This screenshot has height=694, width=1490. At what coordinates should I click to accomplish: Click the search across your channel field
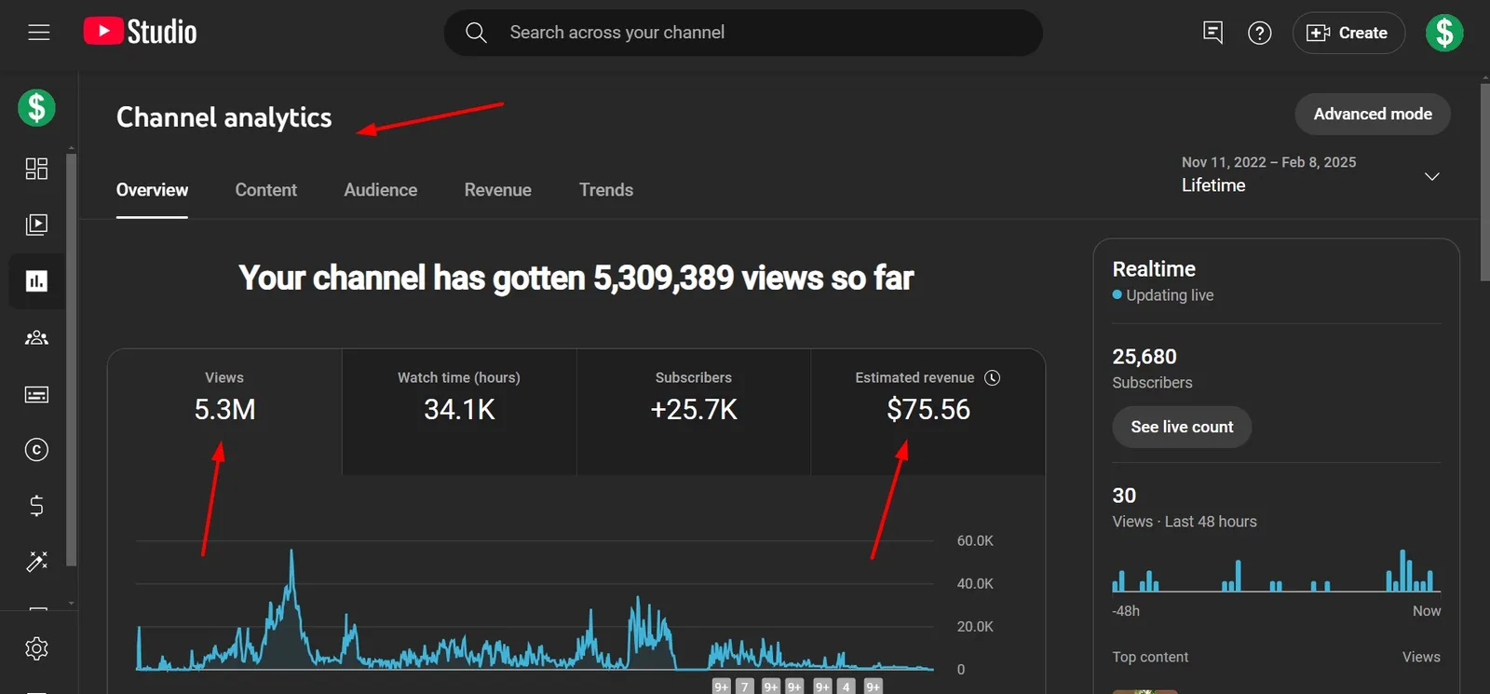(x=743, y=33)
